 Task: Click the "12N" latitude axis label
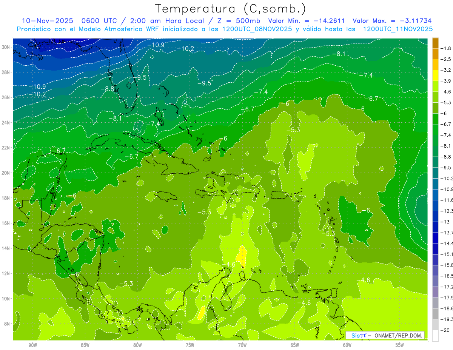click(6, 273)
